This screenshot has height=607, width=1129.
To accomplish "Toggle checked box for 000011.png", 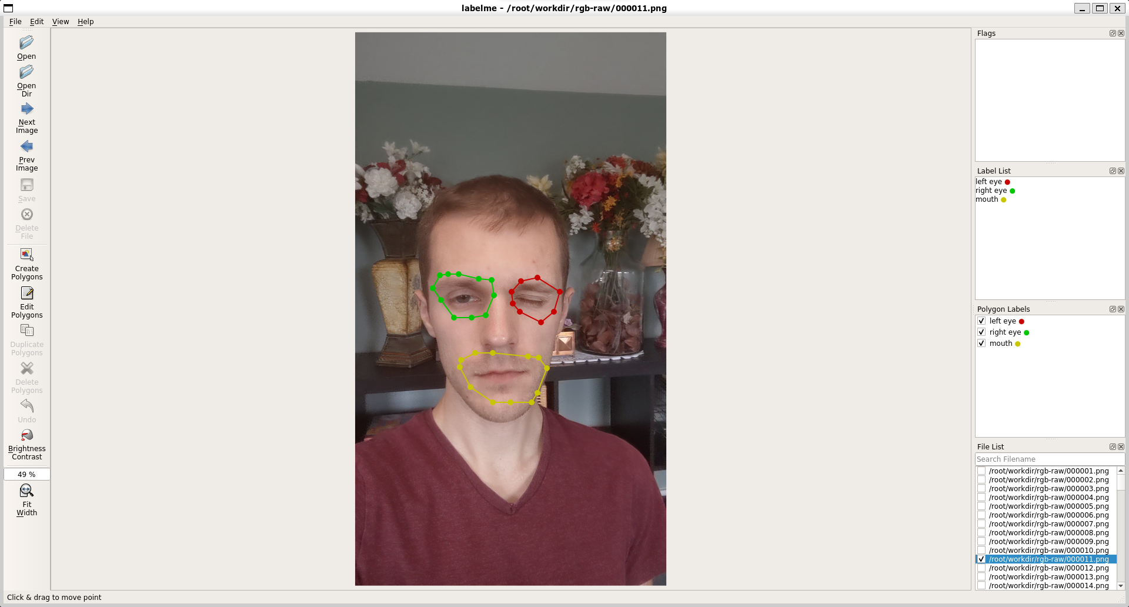I will click(x=981, y=559).
